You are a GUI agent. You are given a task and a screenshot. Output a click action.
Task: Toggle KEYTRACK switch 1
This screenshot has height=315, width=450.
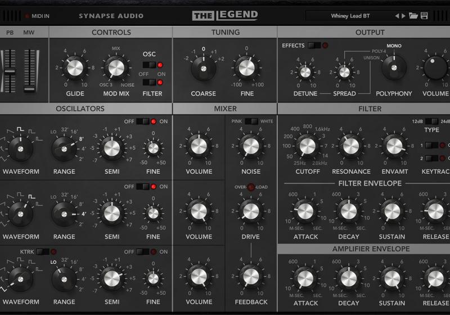click(431, 145)
